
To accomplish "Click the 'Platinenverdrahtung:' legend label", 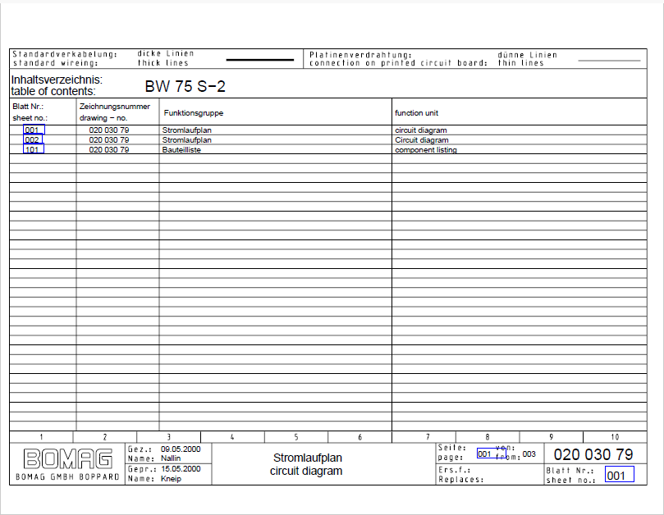I will 360,55.
